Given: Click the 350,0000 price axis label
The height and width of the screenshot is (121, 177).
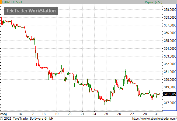Looking at the screenshot, I should pos(170,80).
